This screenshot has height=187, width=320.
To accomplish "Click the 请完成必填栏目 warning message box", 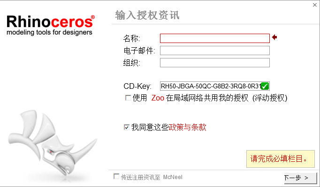I will coord(281,159).
